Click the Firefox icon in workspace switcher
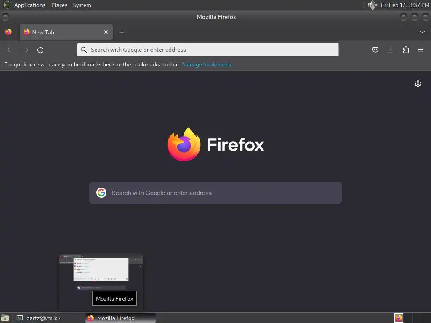This screenshot has width=431, height=323. click(399, 318)
